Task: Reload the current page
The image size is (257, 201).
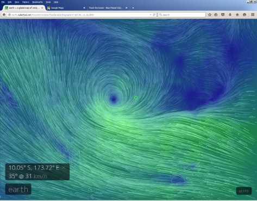Action: click(154, 15)
